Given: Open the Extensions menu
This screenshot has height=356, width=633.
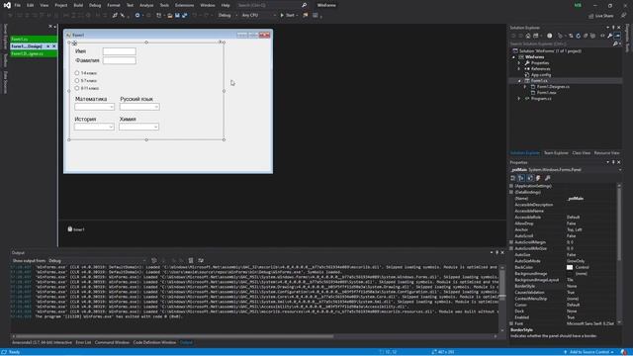Looking at the screenshot, I should click(184, 5).
